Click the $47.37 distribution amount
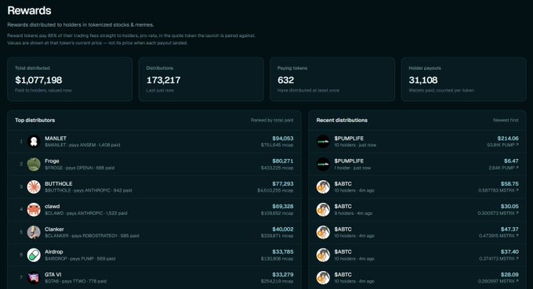The width and height of the screenshot is (533, 289). coord(509,229)
